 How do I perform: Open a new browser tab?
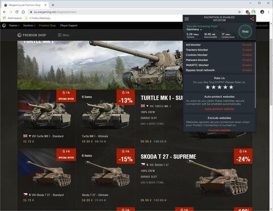click(x=53, y=5)
